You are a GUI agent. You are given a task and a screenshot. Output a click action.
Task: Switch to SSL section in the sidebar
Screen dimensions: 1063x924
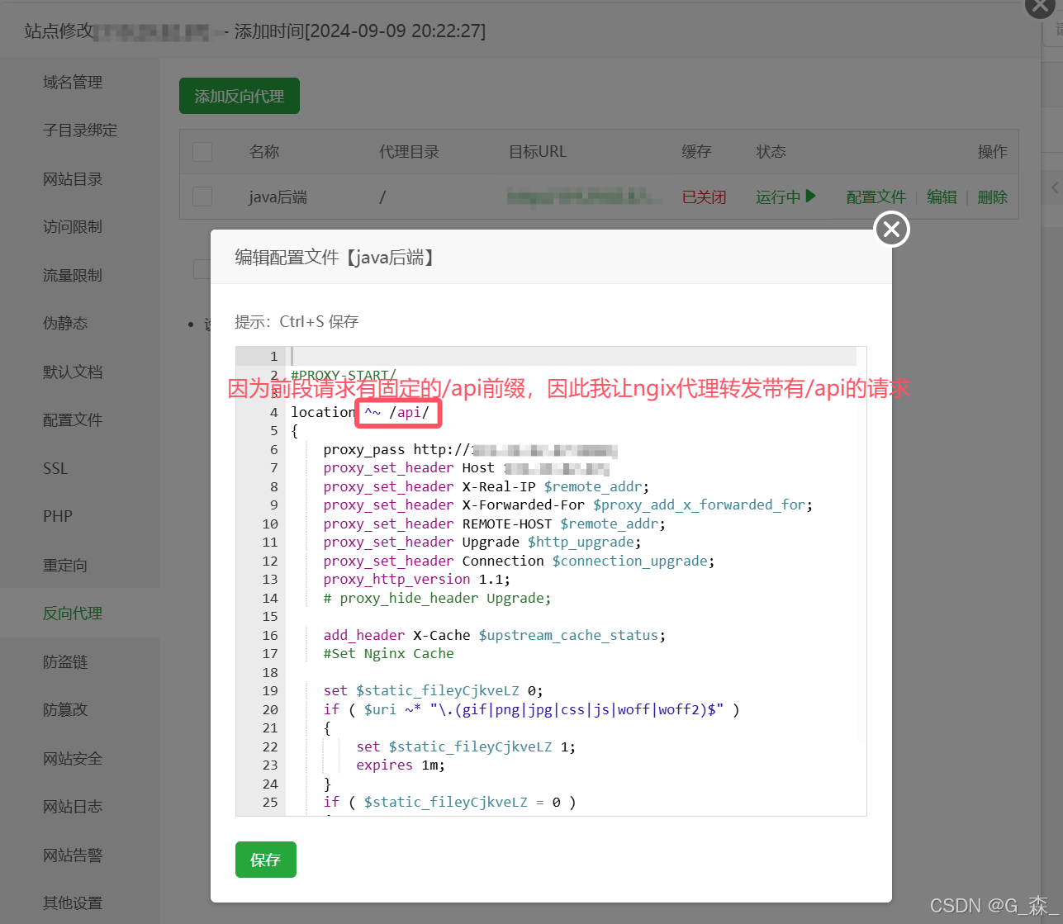click(55, 467)
